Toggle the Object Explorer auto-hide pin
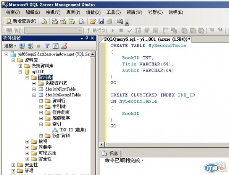Image resolution: width=229 pixels, height=175 pixels. point(87,38)
